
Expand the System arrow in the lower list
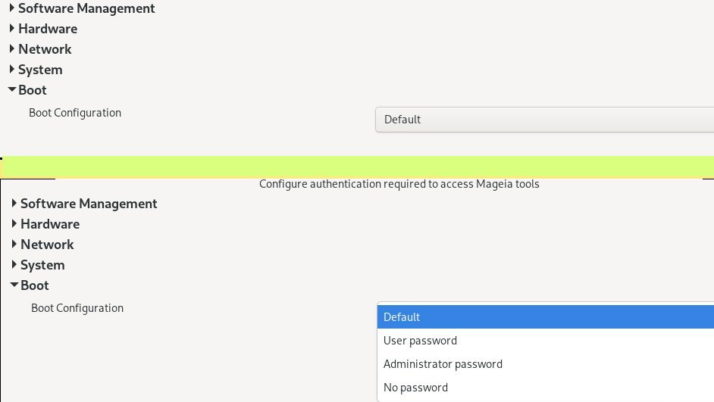coord(14,265)
